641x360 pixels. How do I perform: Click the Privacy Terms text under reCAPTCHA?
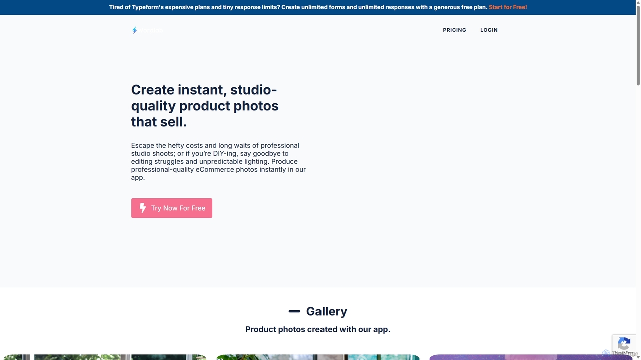tap(624, 353)
